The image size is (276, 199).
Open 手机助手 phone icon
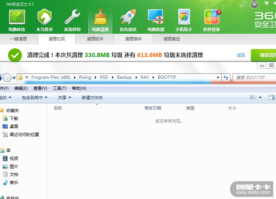pos(184,17)
